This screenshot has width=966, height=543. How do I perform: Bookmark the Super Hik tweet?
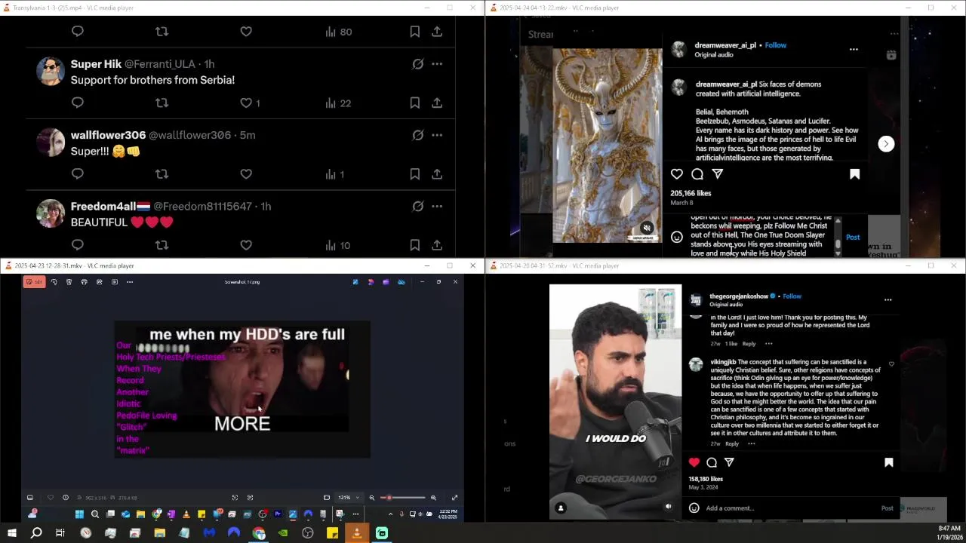[414, 103]
